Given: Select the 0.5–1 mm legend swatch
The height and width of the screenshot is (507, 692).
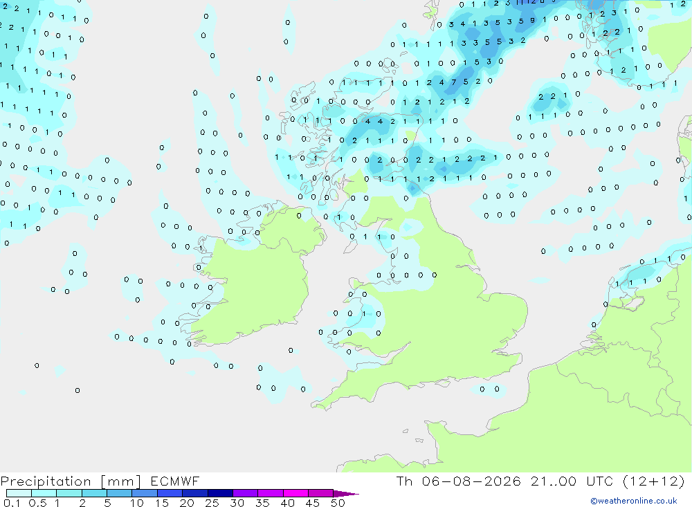Looking at the screenshot, I should 44,493.
